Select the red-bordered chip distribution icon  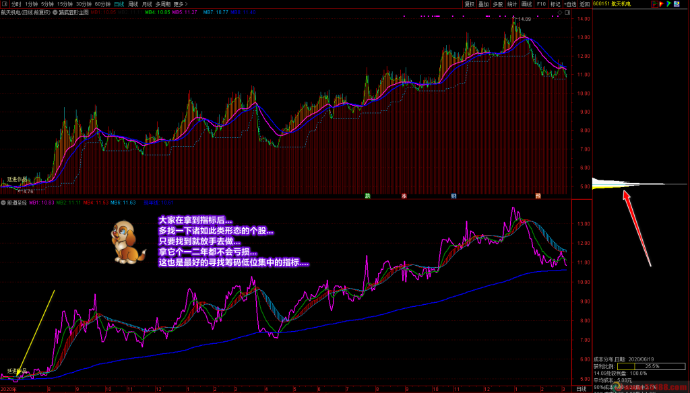[655, 4]
